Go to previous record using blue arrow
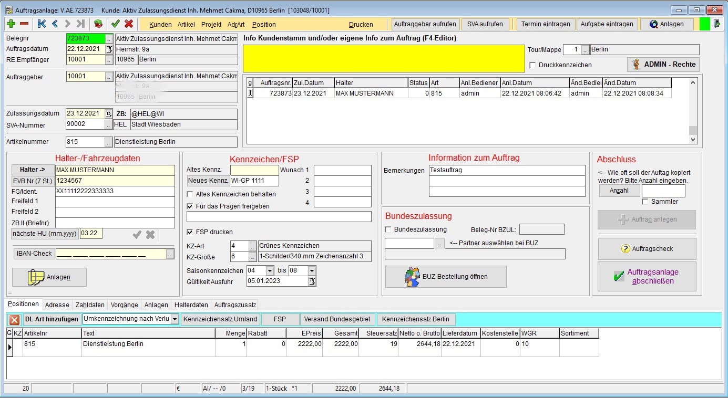 tap(55, 24)
